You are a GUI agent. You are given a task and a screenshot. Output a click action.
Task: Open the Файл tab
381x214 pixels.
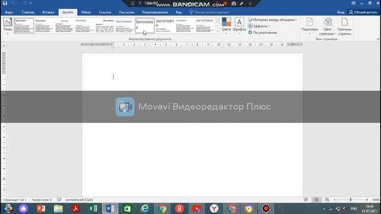pos(9,12)
